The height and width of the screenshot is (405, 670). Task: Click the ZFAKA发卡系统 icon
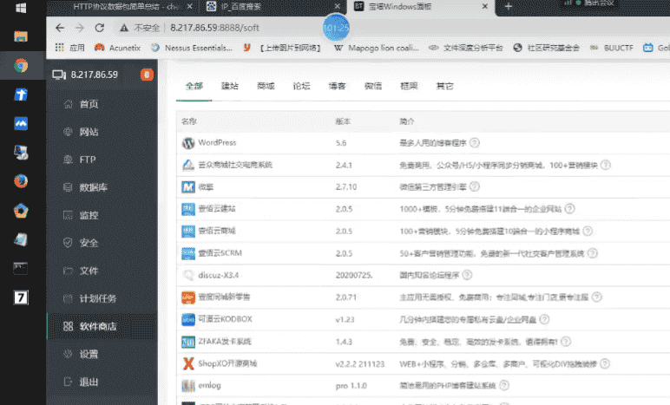tap(188, 342)
